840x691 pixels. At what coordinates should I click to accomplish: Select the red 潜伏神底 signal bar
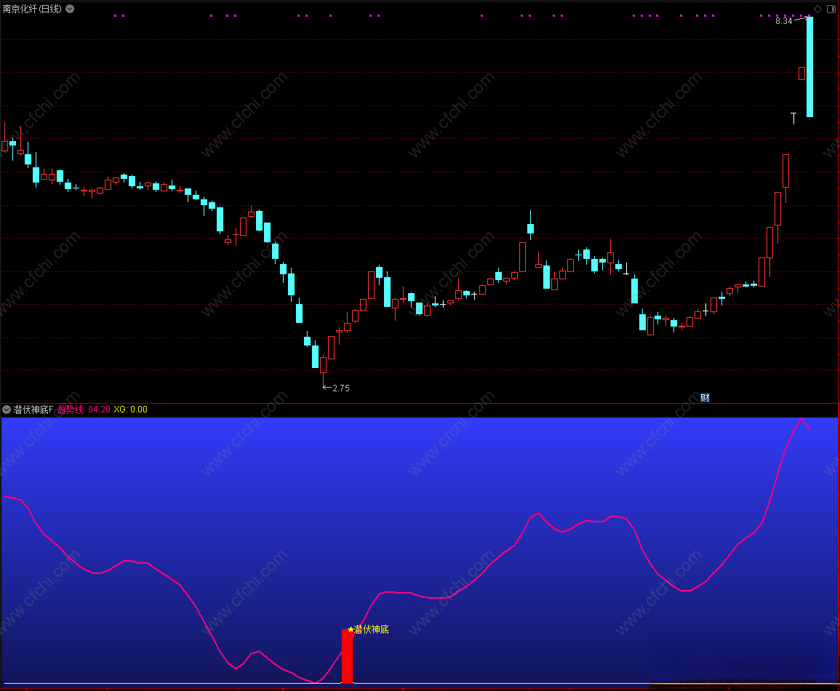347,656
